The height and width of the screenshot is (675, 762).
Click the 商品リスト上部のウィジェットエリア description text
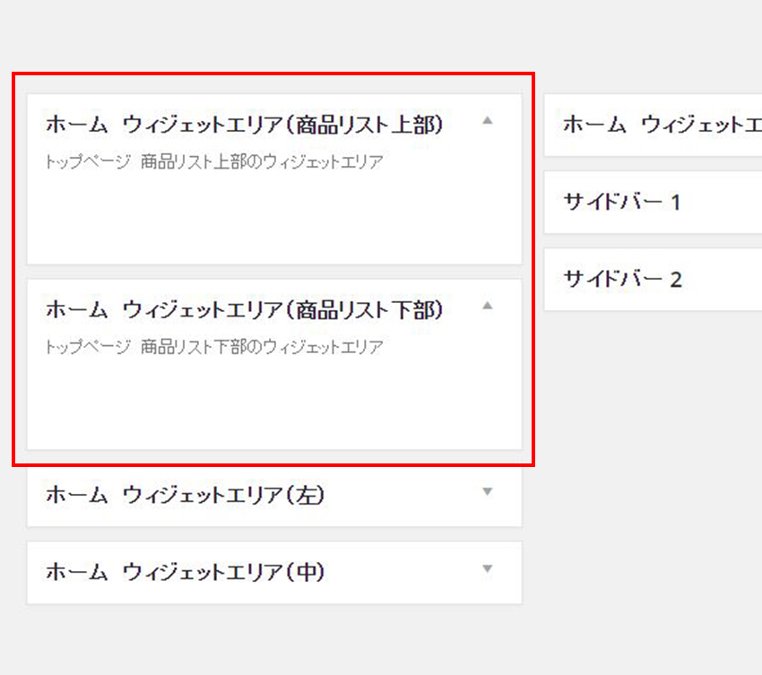(213, 162)
